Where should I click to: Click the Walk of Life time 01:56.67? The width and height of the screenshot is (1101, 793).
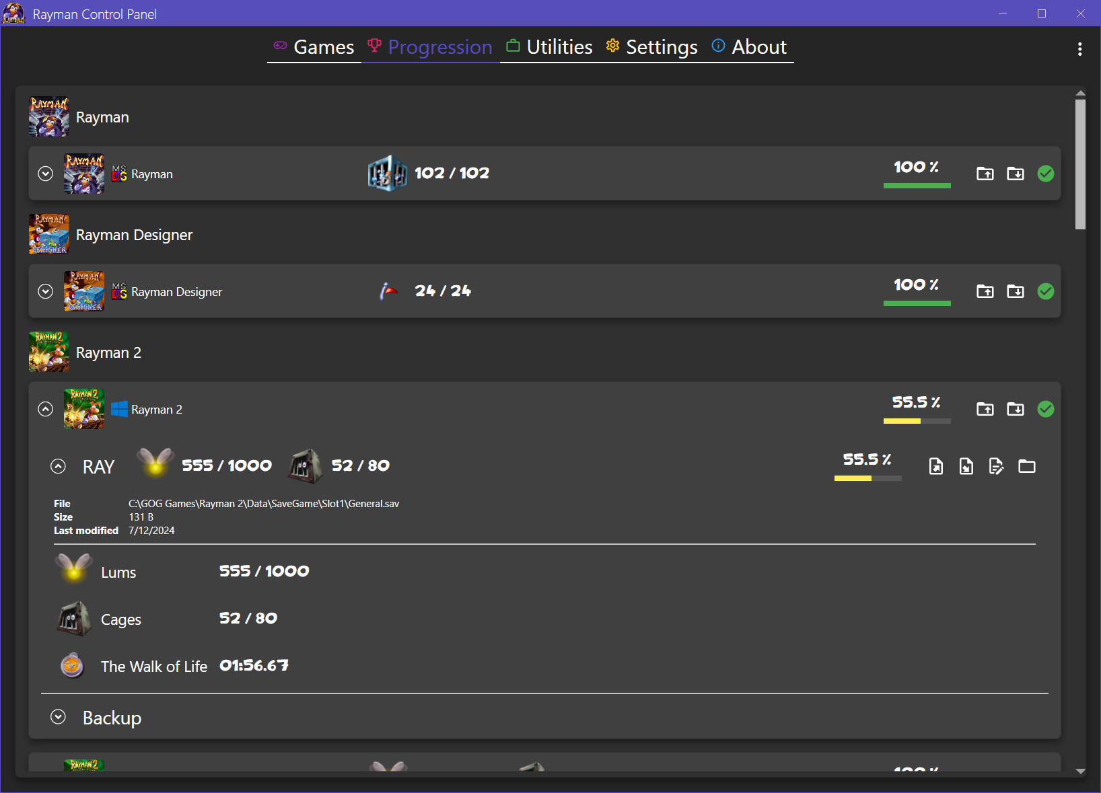pyautogui.click(x=254, y=665)
